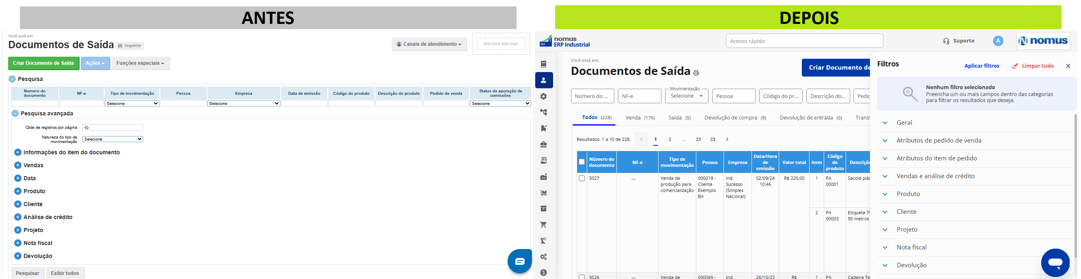Open the book icon in Nomus sidebar
The width and height of the screenshot is (1081, 279).
click(x=543, y=64)
